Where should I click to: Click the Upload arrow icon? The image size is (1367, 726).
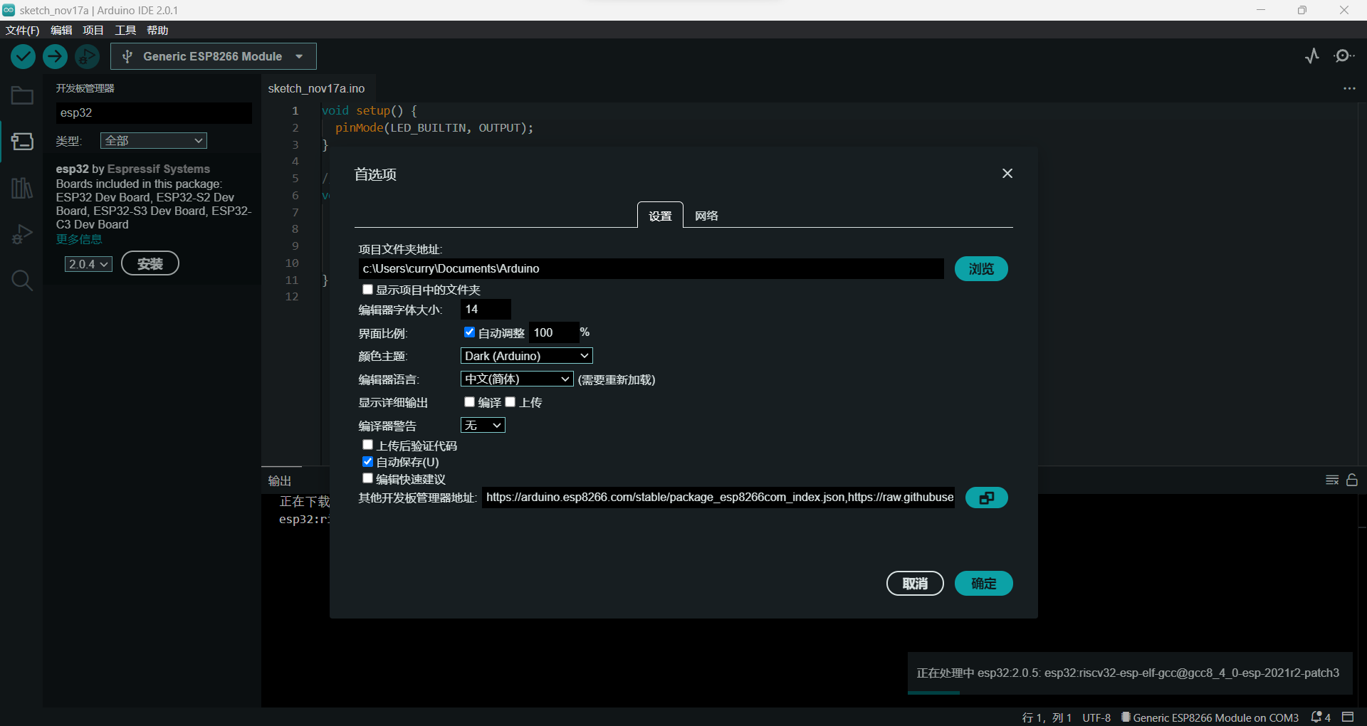(x=55, y=56)
